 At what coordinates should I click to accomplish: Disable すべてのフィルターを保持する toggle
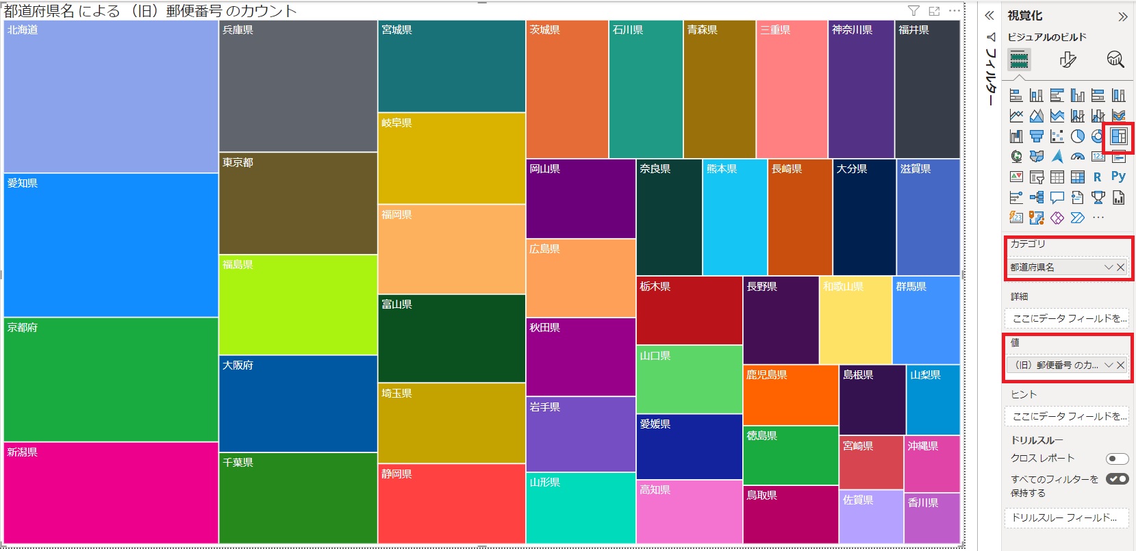[x=1117, y=479]
